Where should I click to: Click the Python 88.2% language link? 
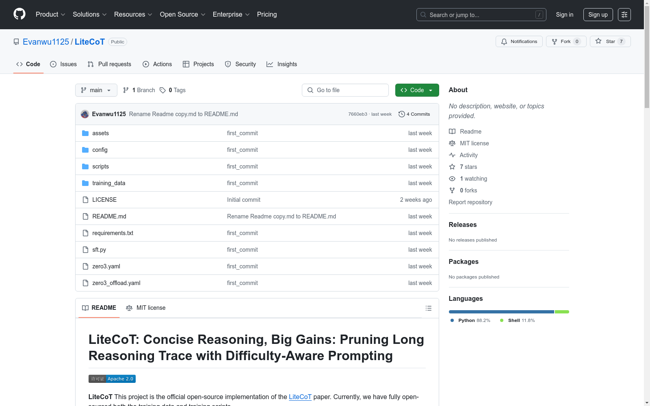[470, 320]
